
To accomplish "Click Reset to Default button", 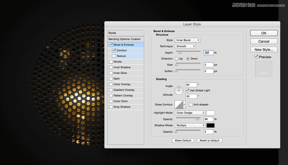I will click(x=209, y=140).
